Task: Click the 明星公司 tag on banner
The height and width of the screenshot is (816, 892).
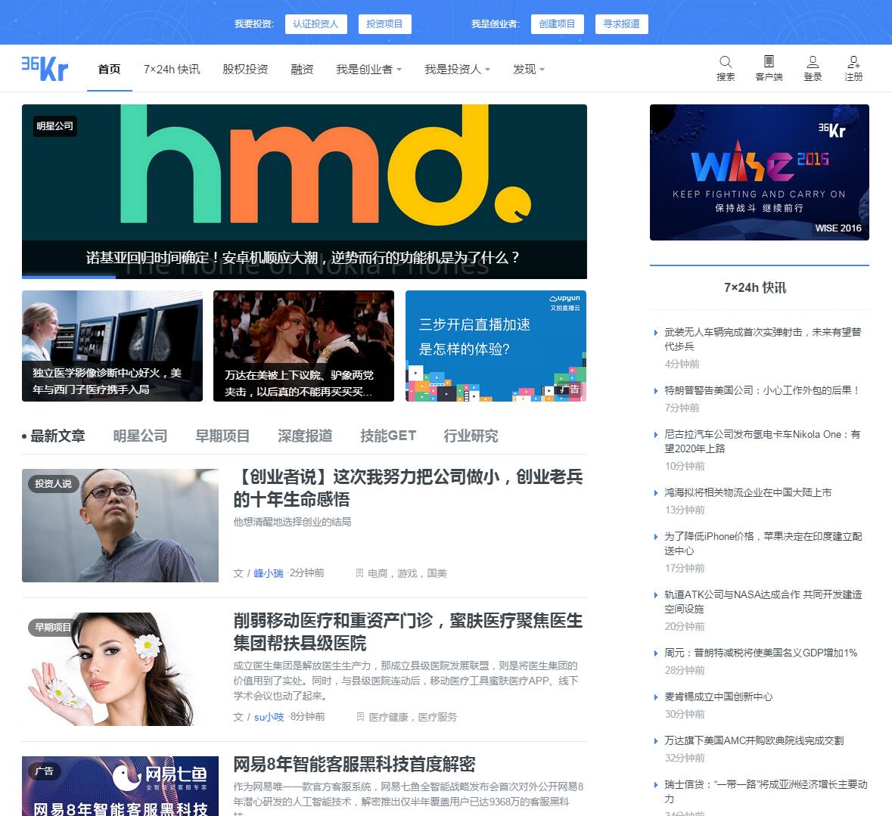Action: tap(54, 126)
